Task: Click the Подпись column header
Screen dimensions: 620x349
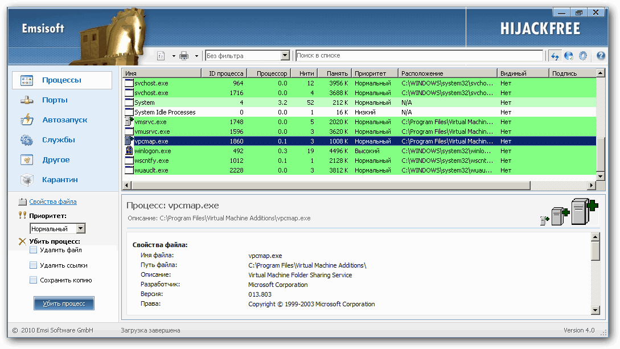Action: [573, 73]
